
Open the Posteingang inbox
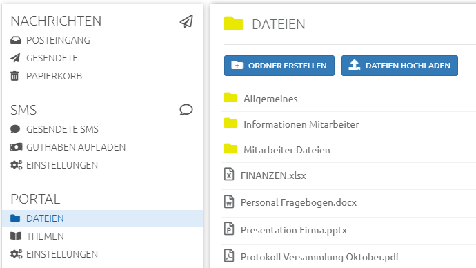tap(50, 40)
